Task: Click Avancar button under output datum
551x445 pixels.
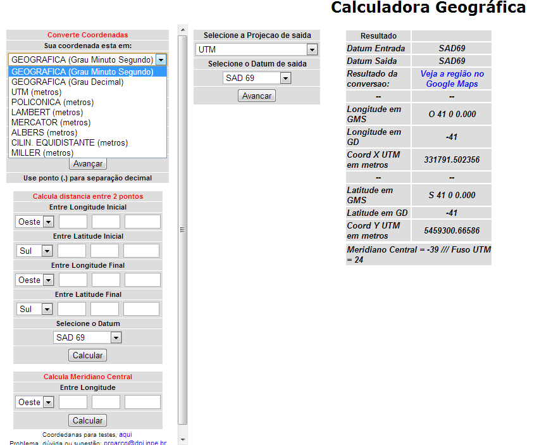Action: pyautogui.click(x=256, y=96)
